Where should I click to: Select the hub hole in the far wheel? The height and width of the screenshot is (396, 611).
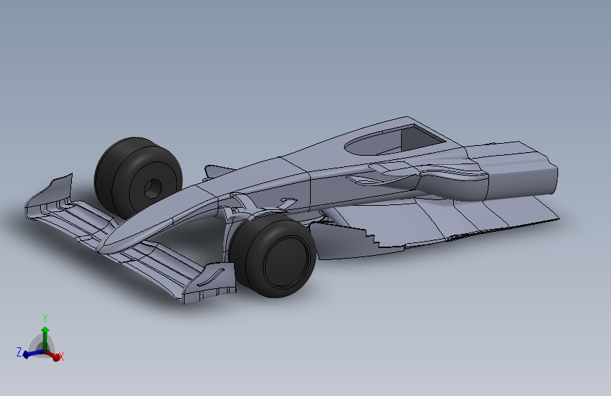[153, 189]
